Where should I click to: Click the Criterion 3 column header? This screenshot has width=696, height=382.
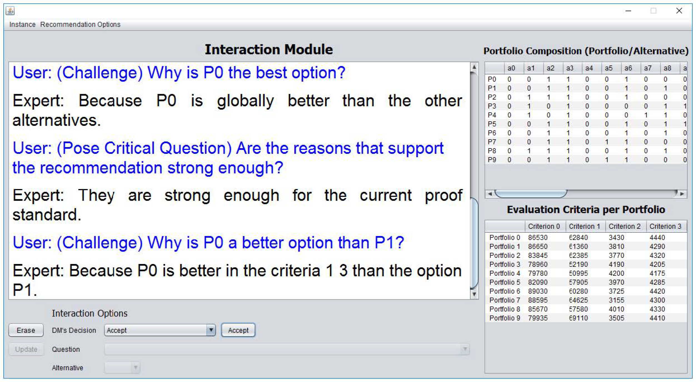click(665, 226)
